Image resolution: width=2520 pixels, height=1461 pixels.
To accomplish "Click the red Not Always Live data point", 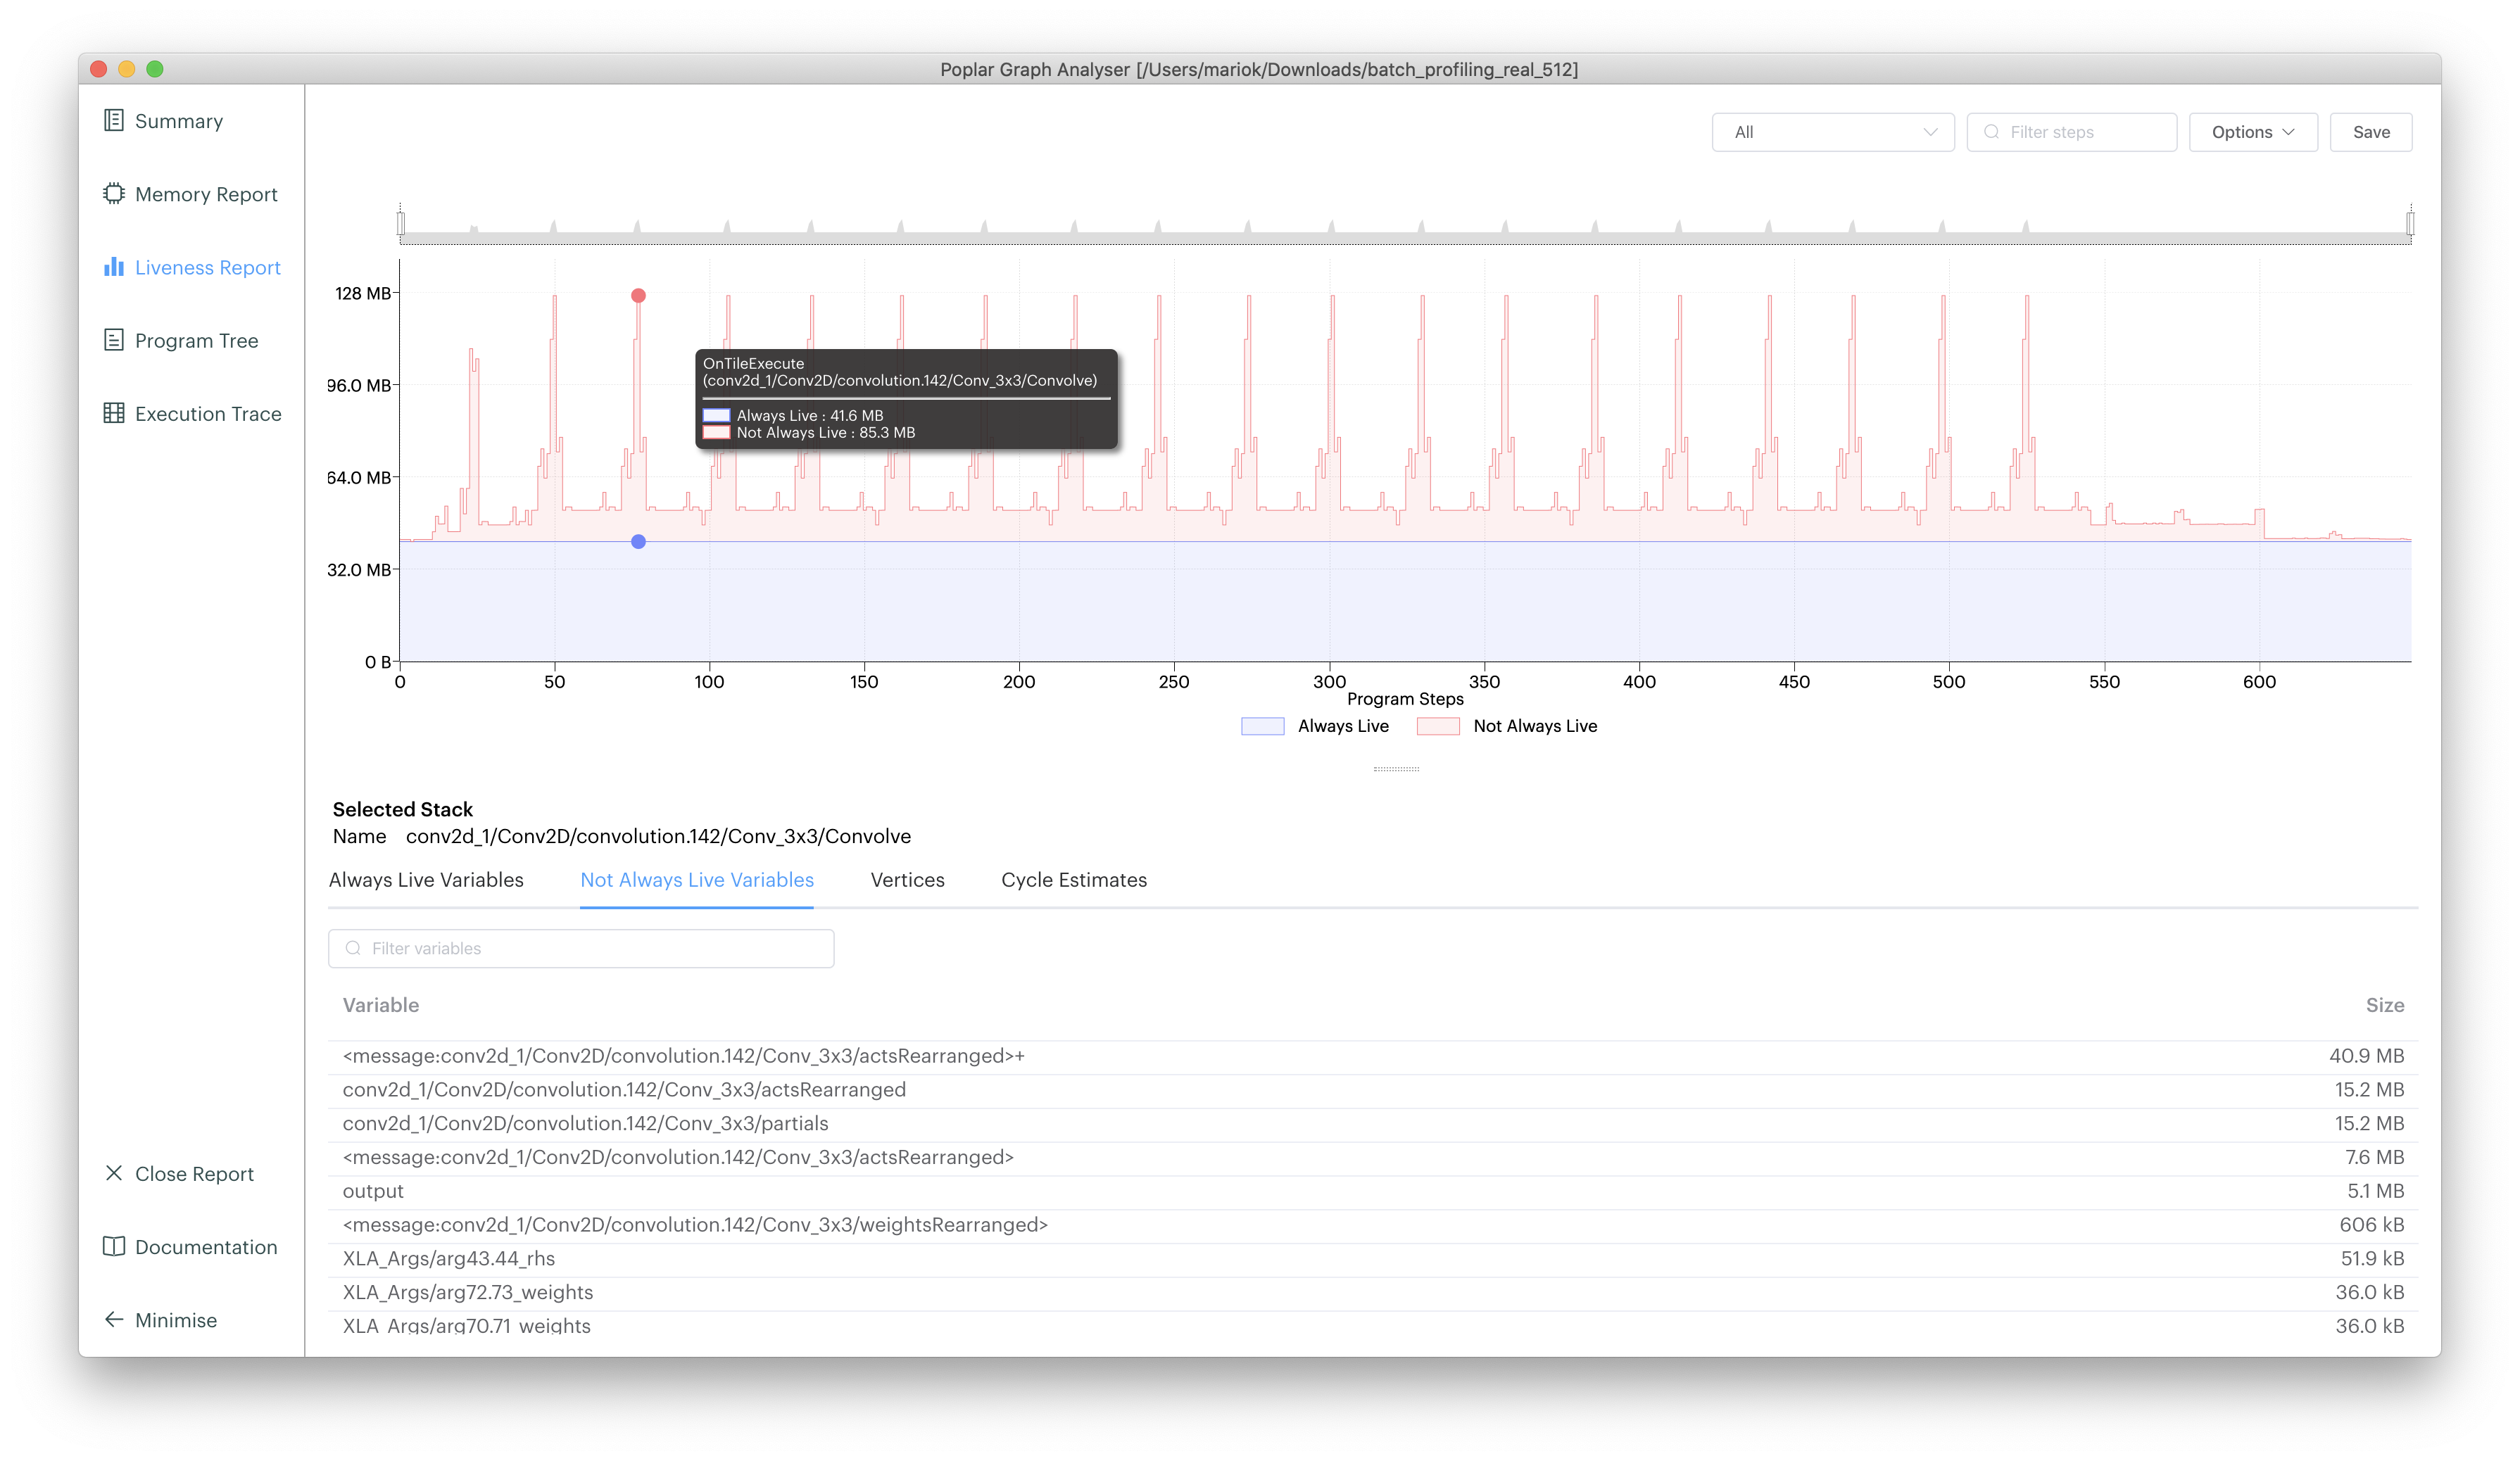I will click(638, 295).
